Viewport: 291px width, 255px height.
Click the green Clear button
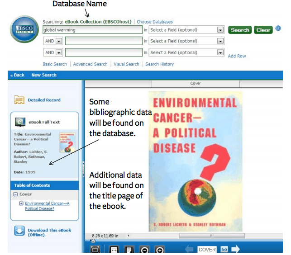coord(263,30)
